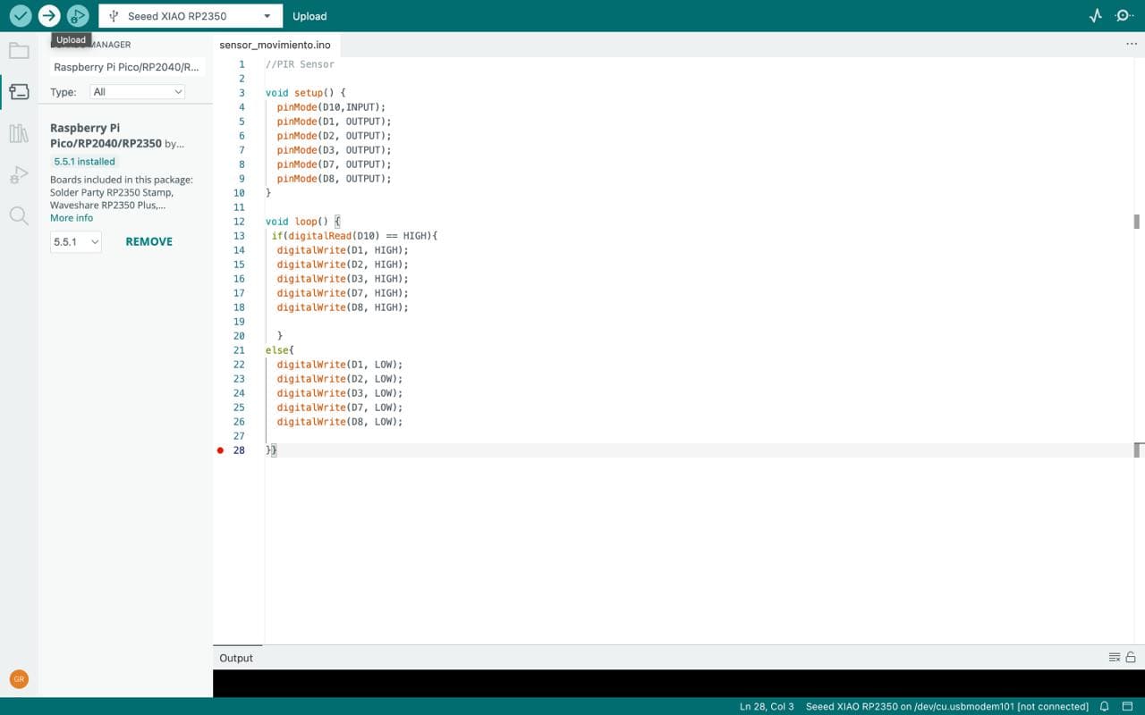1145x715 pixels.
Task: Click the 'pinMode(D1, OUTPUT);' line
Action: [x=334, y=122]
